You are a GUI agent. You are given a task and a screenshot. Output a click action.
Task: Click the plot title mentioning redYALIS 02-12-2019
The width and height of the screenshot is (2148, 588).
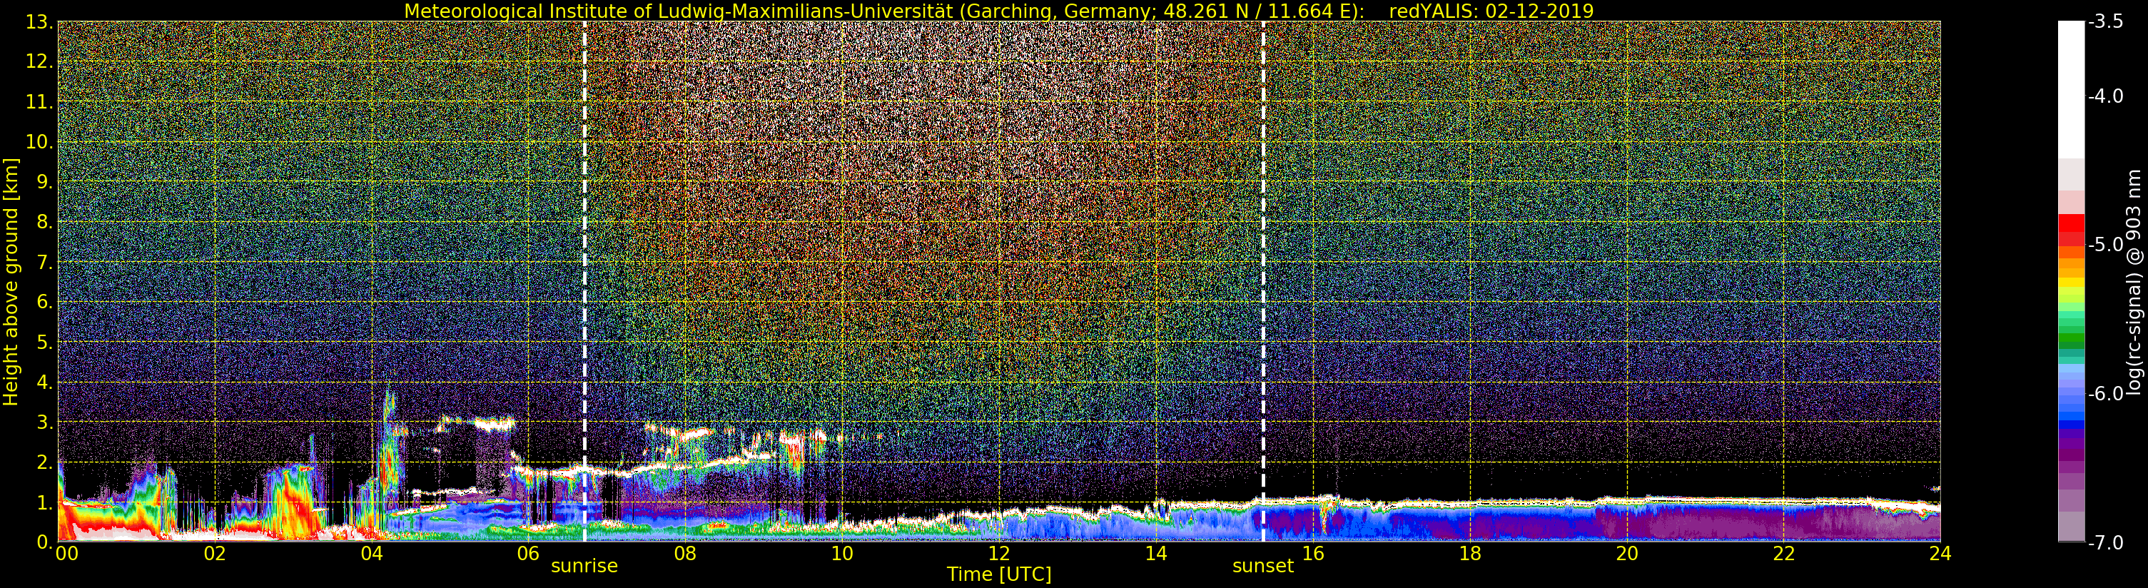pyautogui.click(x=998, y=11)
